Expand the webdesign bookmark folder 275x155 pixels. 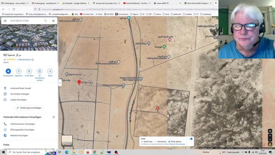pos(206,14)
